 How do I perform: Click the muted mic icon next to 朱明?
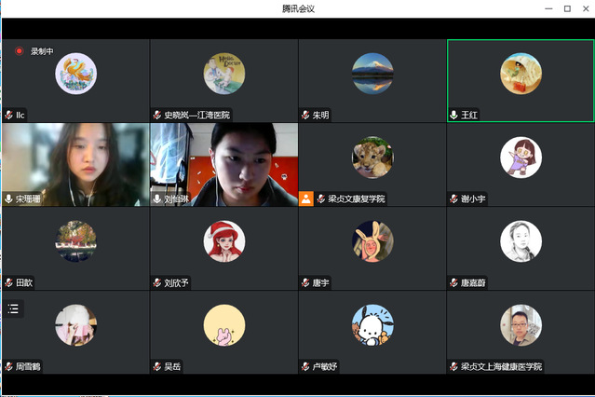[305, 116]
